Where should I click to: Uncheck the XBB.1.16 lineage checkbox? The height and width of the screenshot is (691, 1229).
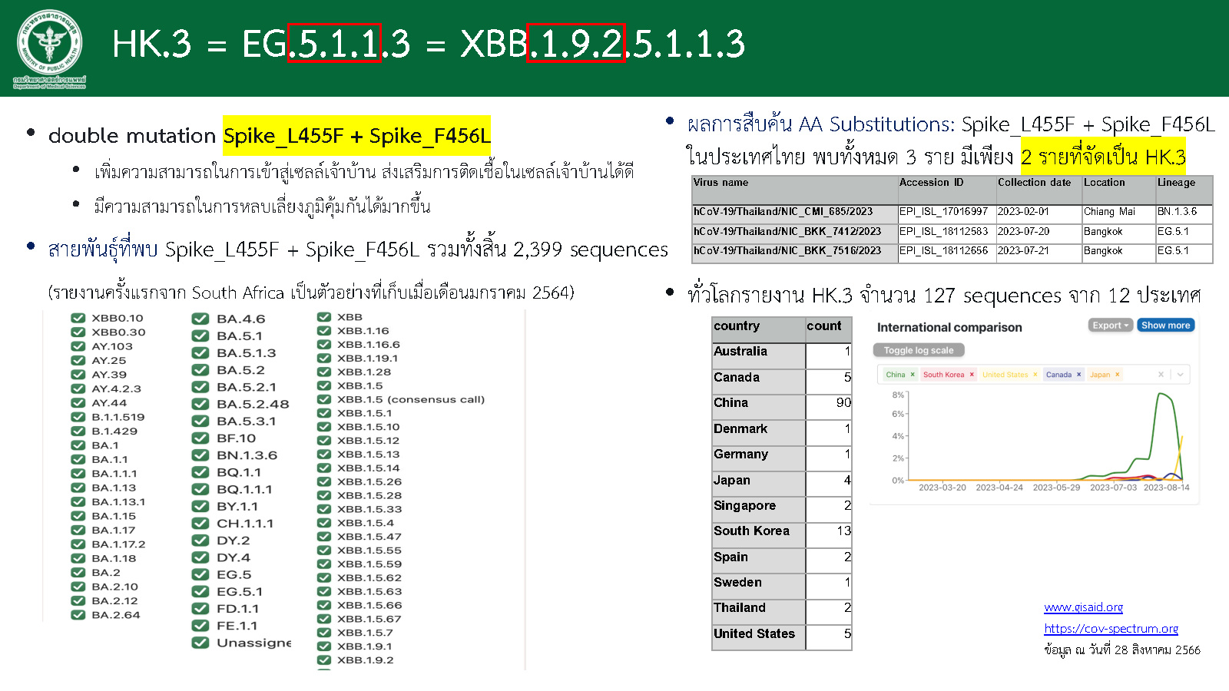pos(324,331)
